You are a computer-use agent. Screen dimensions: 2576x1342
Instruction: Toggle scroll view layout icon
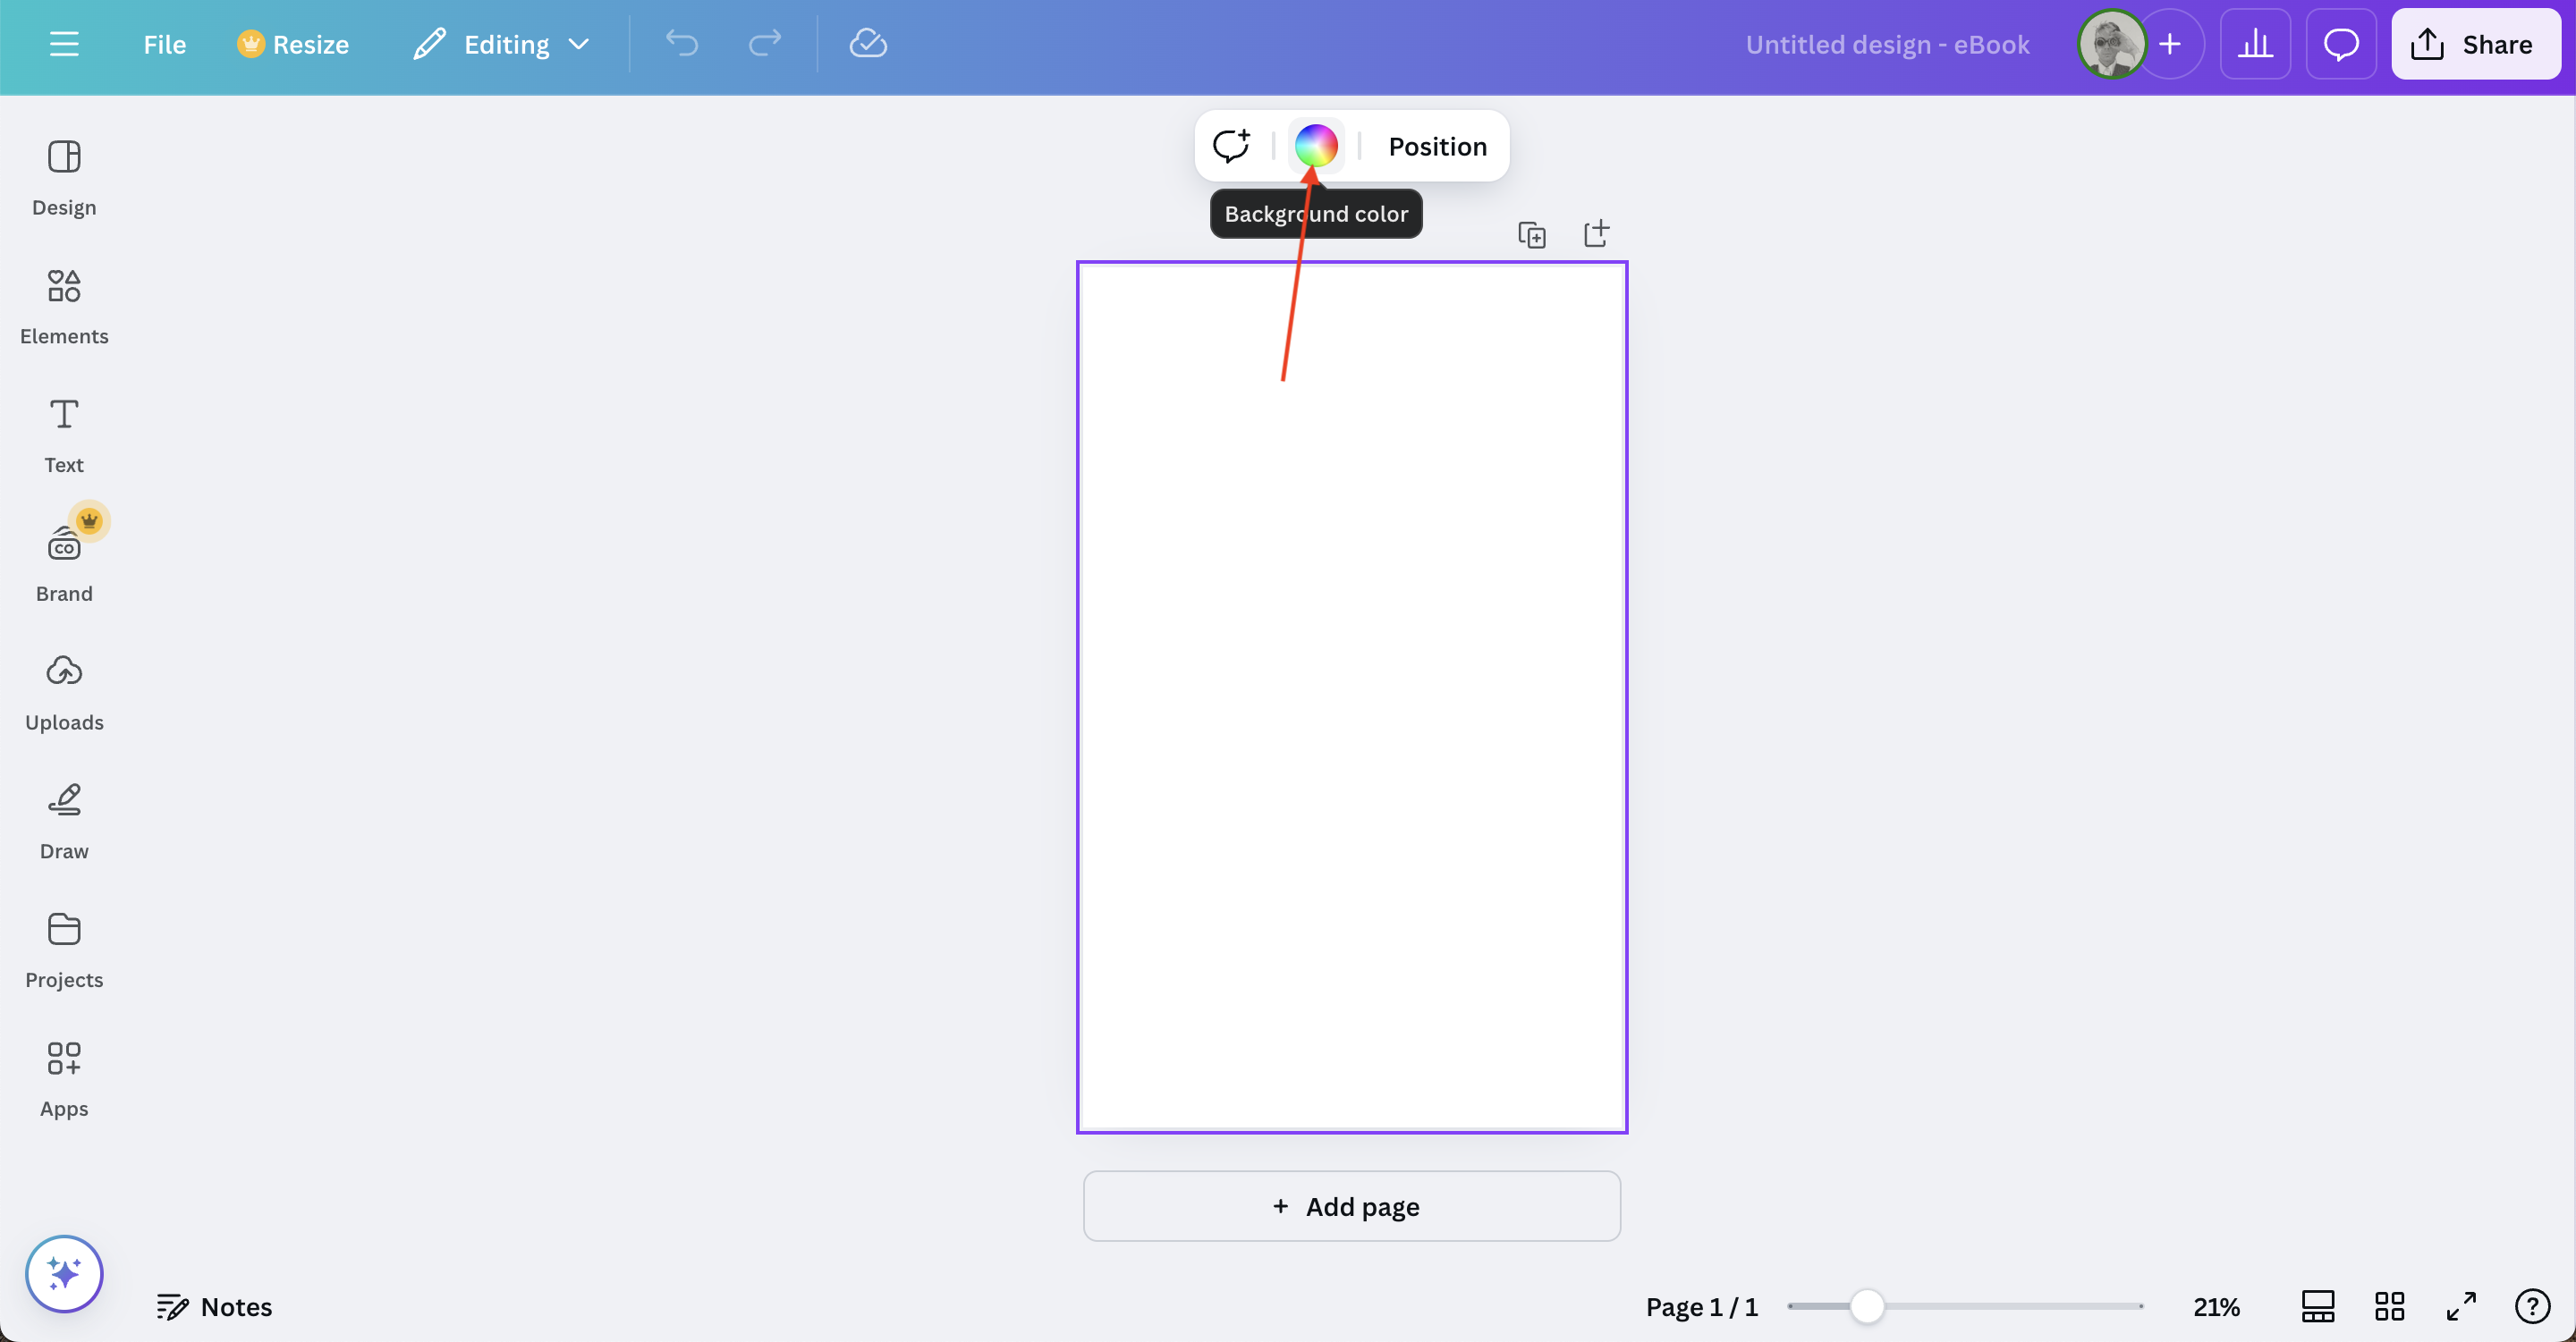pyautogui.click(x=2318, y=1306)
